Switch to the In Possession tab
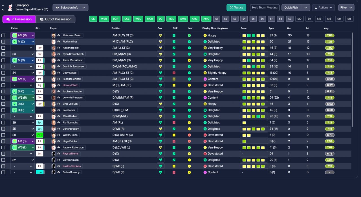This screenshot has height=197, width=361. 19,19
